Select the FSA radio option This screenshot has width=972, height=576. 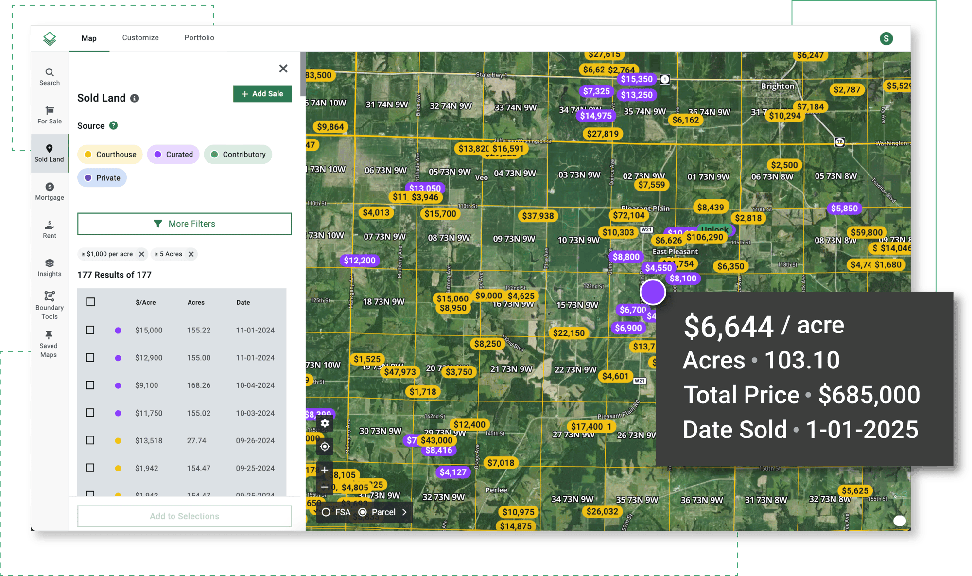tap(326, 512)
